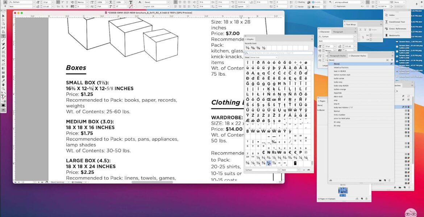The width and height of the screenshot is (424, 217).
Task: Click the Preflight Checking status indicator
Action: point(78,182)
